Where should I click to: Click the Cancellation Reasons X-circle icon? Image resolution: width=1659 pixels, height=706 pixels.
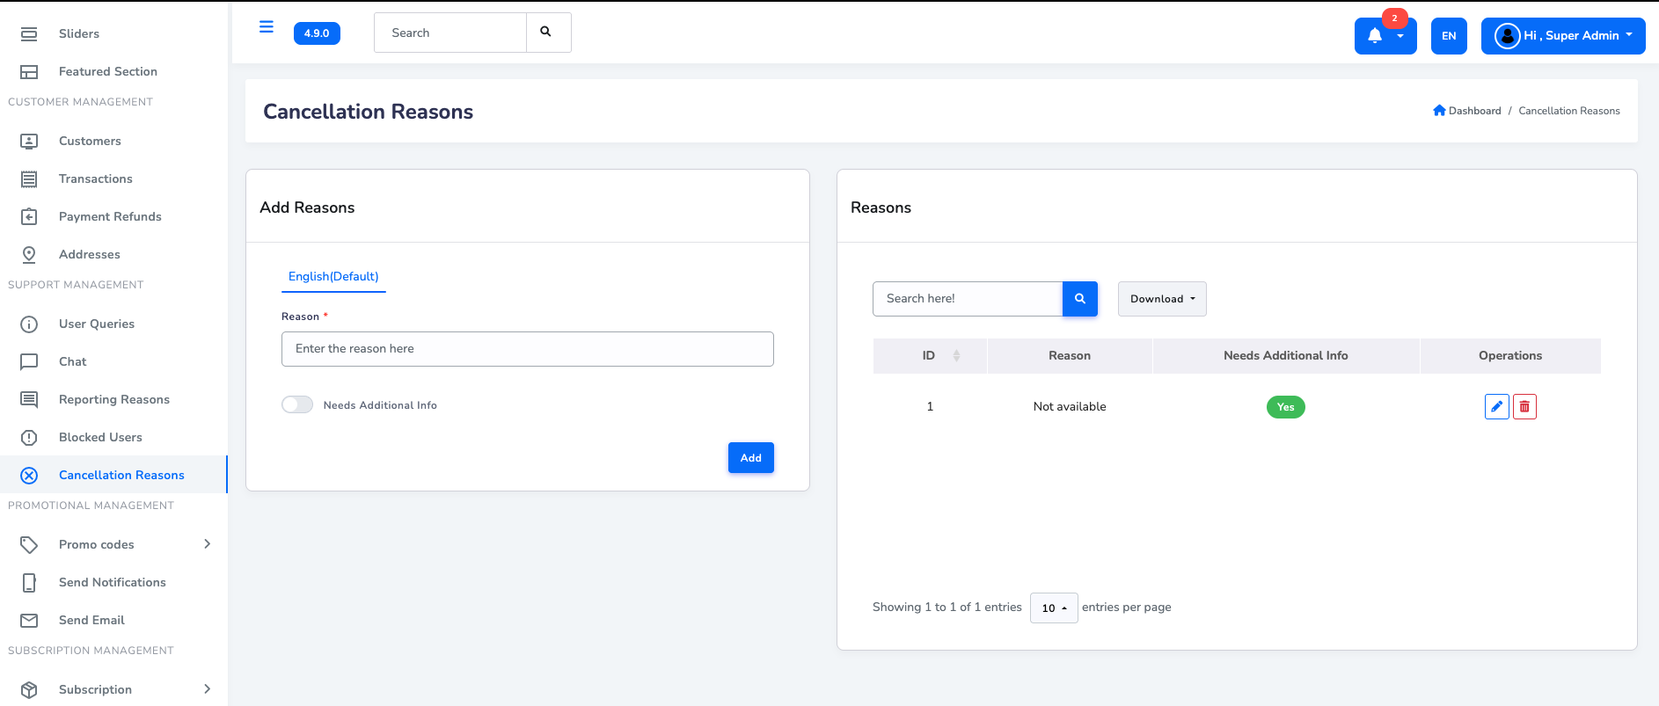click(x=29, y=476)
